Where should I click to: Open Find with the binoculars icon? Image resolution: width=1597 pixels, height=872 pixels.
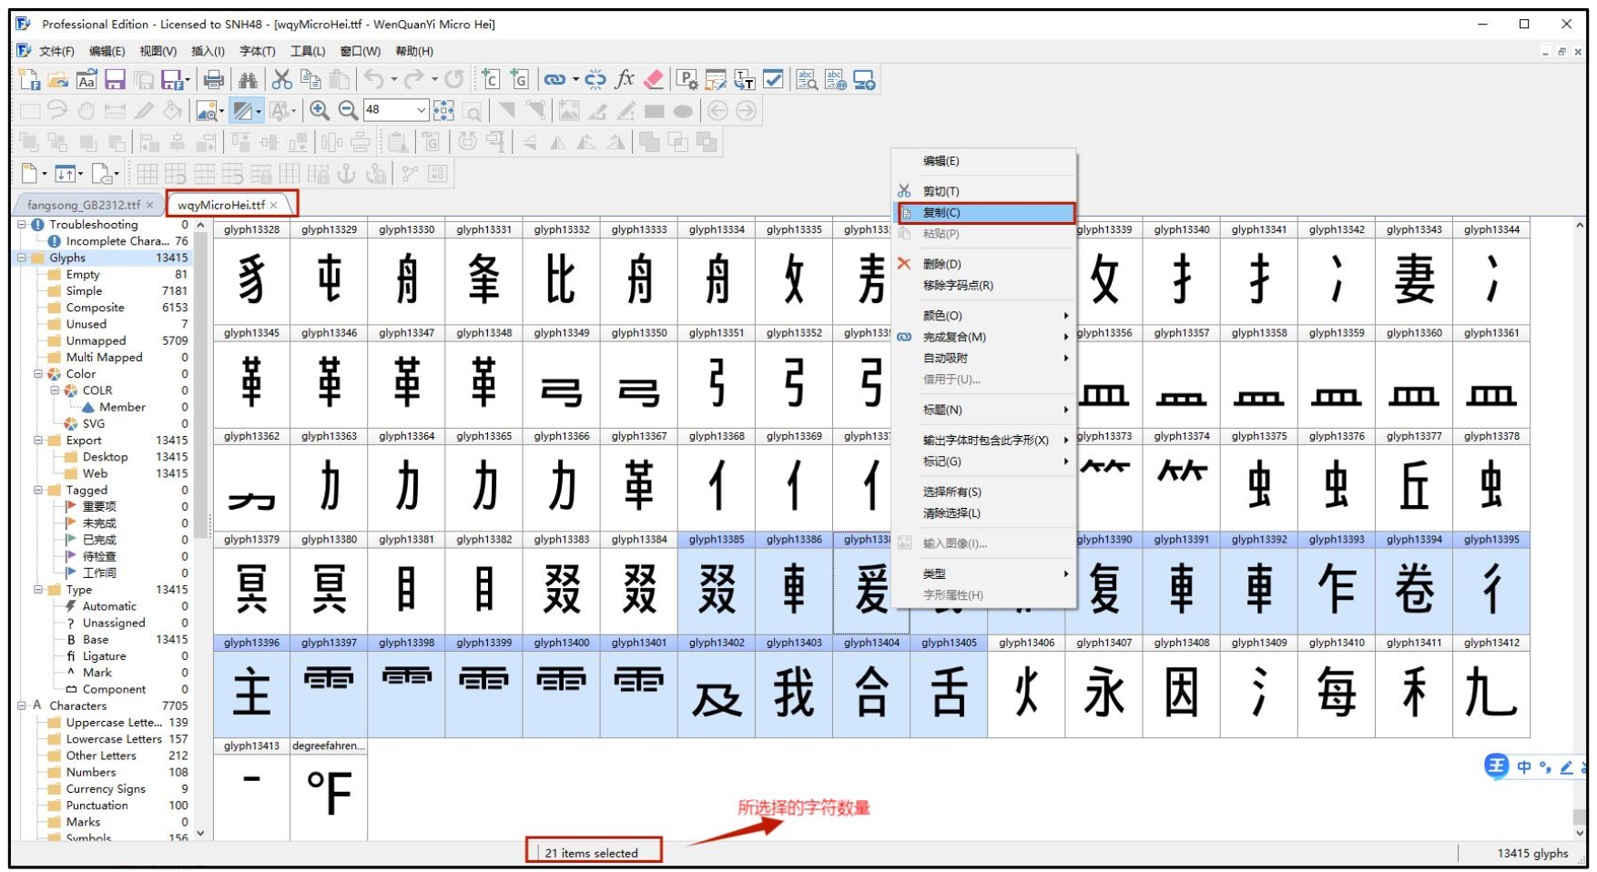[248, 80]
